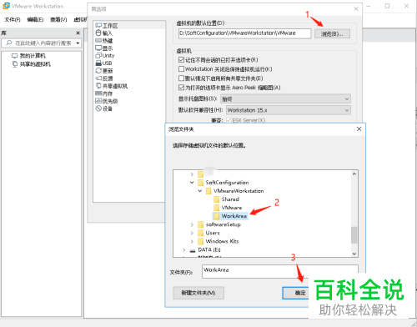The width and height of the screenshot is (417, 327).
Task: Click the 浏览(B)... browse button
Action: (x=332, y=34)
